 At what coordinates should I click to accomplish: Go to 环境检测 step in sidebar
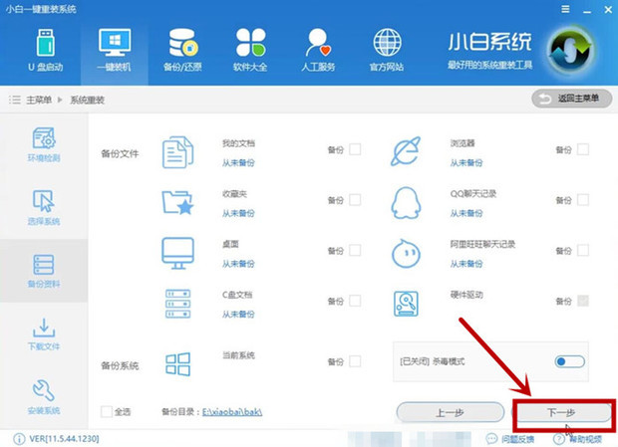click(44, 144)
